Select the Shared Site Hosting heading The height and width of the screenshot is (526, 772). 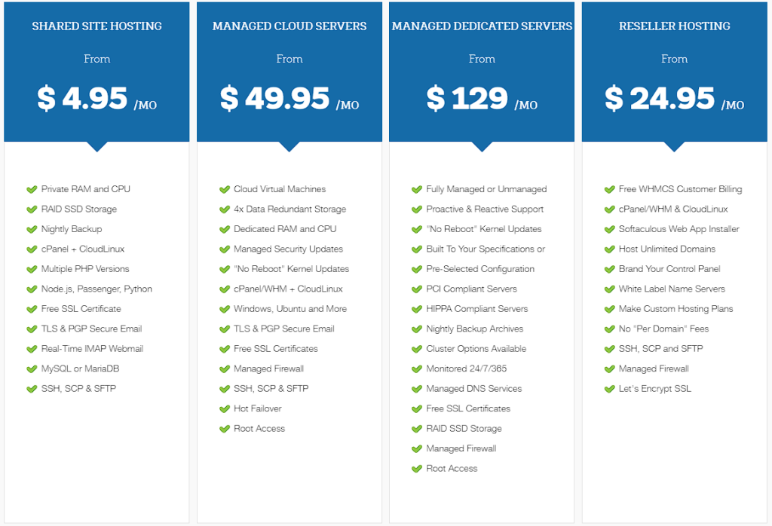click(x=96, y=26)
